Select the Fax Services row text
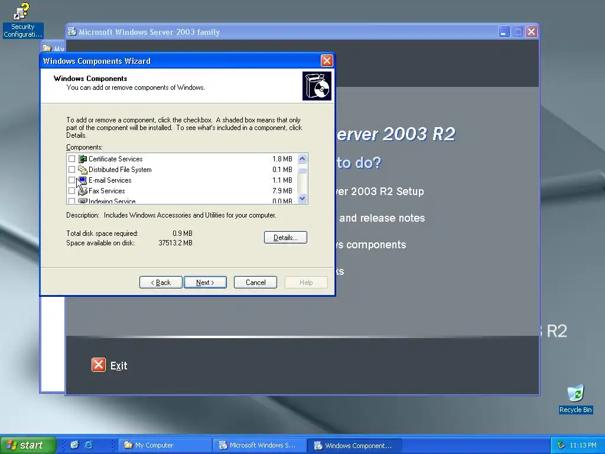 point(107,191)
